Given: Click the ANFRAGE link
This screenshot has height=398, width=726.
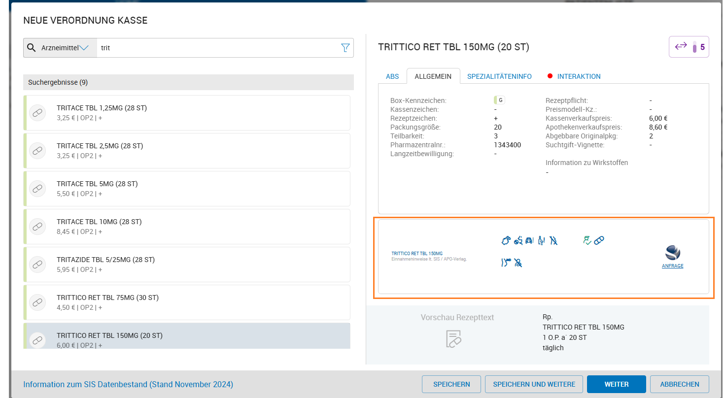Looking at the screenshot, I should click(672, 266).
